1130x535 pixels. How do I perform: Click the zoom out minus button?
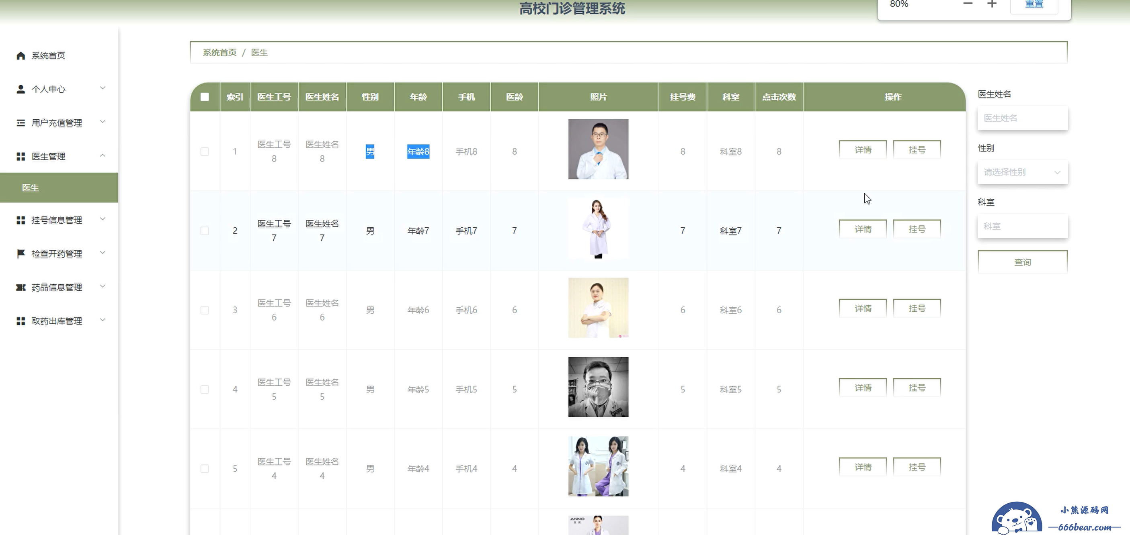[968, 4]
